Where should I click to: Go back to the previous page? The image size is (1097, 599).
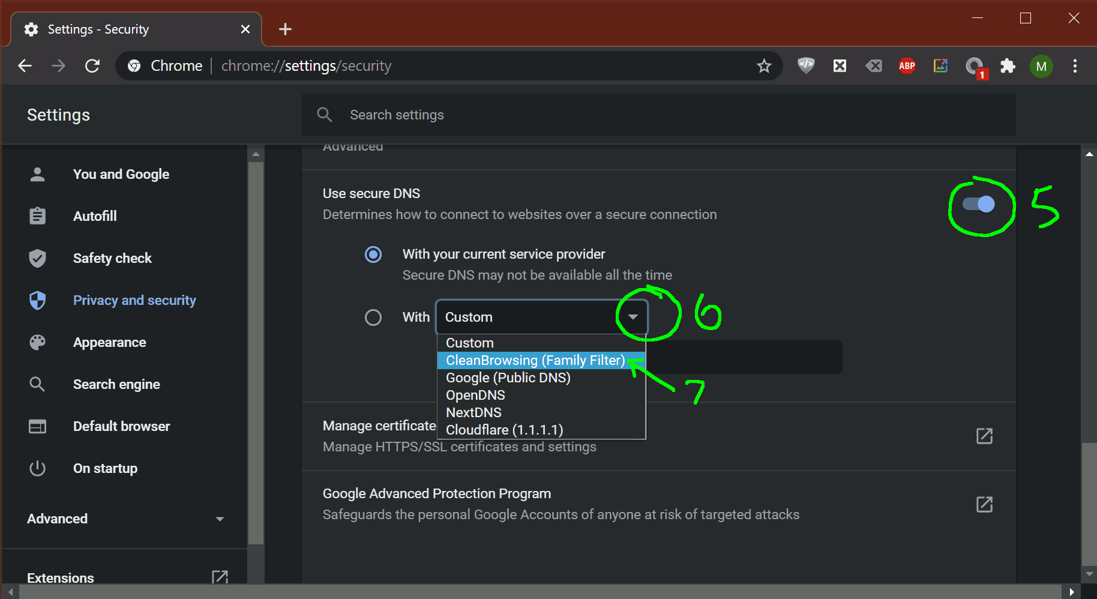click(x=25, y=66)
